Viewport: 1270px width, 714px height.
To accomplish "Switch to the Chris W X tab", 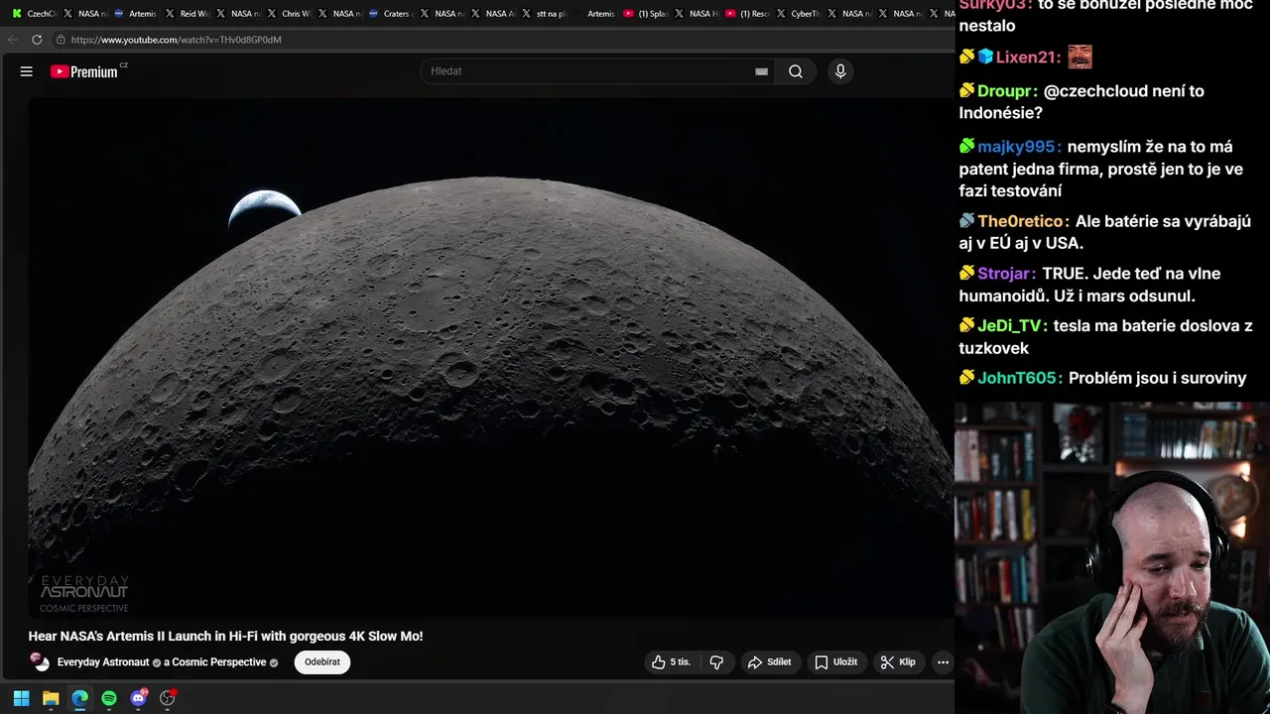I will pos(288,14).
